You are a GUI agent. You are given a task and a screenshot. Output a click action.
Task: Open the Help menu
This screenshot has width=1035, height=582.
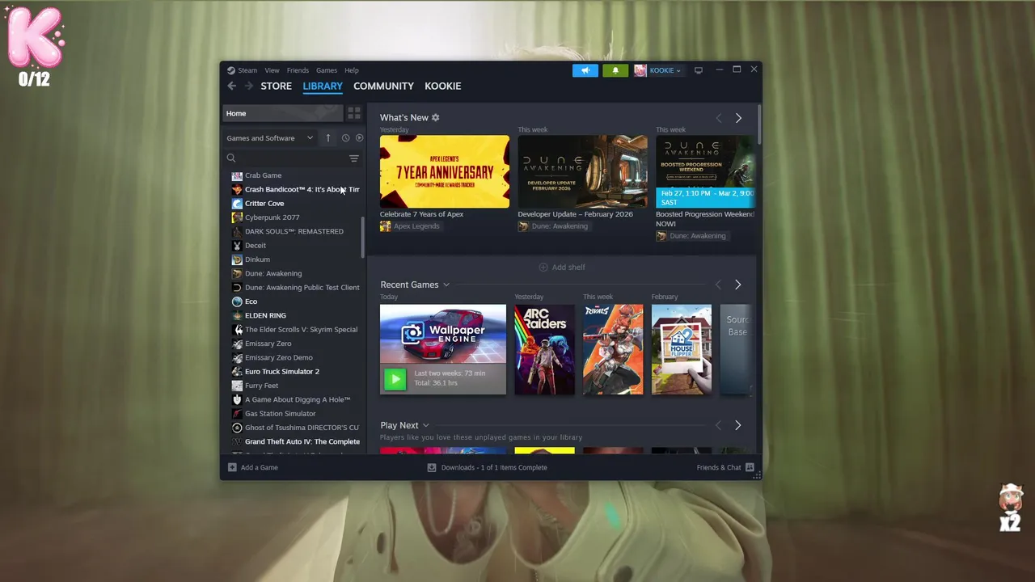(x=352, y=70)
